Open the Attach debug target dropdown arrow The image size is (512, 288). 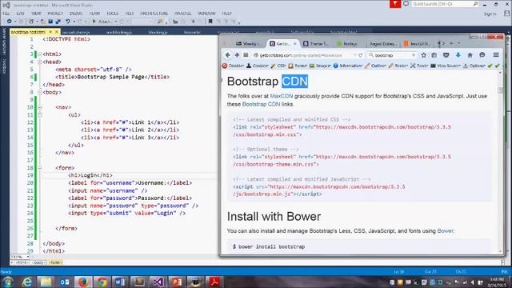tap(116, 22)
